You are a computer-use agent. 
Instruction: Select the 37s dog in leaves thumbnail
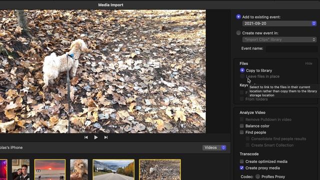(160, 169)
